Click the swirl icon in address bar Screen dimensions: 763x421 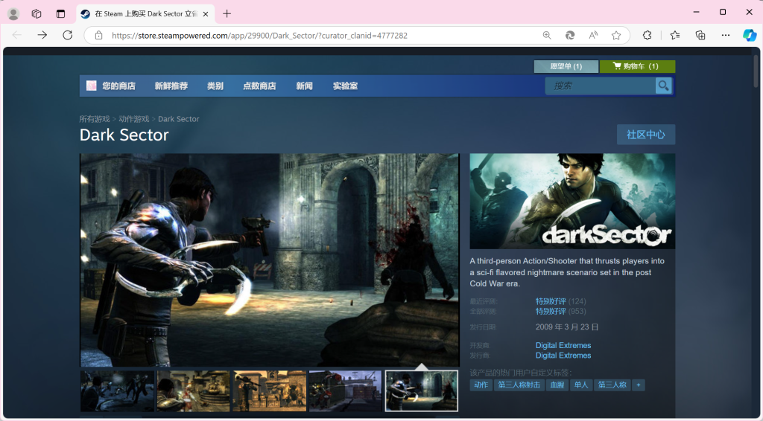570,36
